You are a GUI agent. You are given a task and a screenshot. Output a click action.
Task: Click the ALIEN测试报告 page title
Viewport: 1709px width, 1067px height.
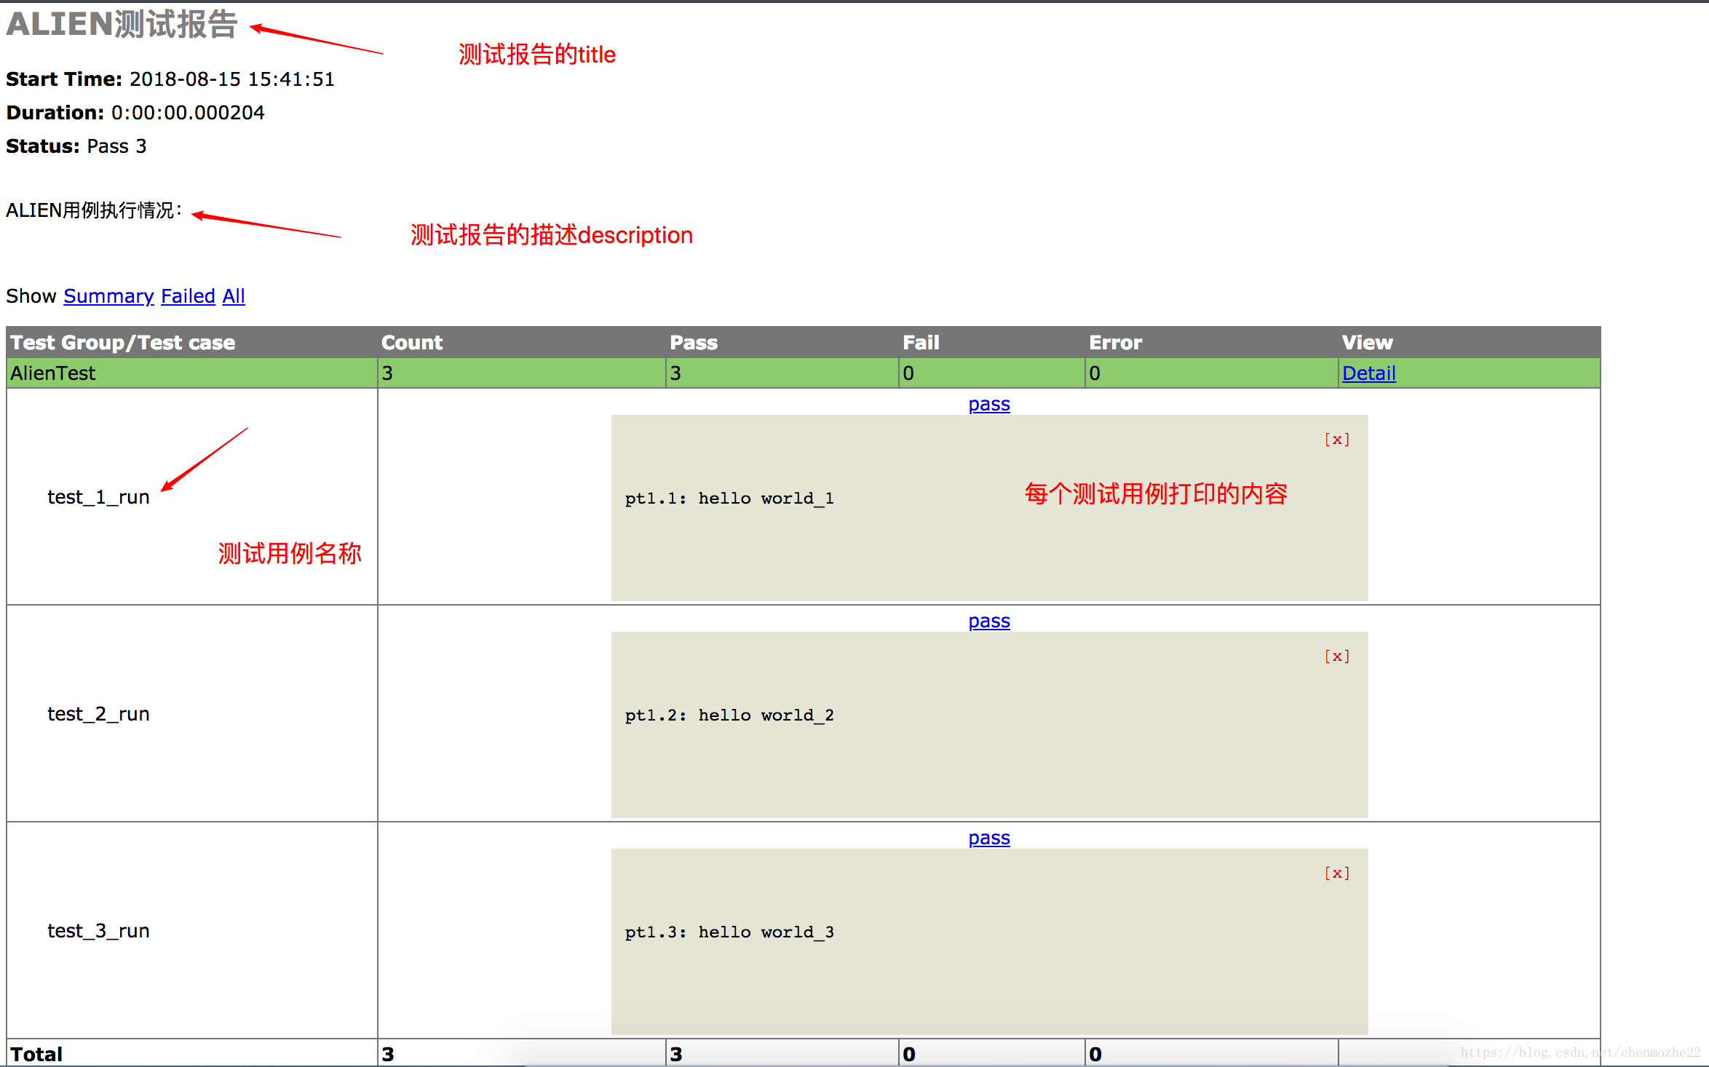coord(122,24)
